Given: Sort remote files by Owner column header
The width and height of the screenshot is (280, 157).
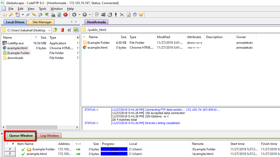Looking at the screenshot, I should 245,37.
